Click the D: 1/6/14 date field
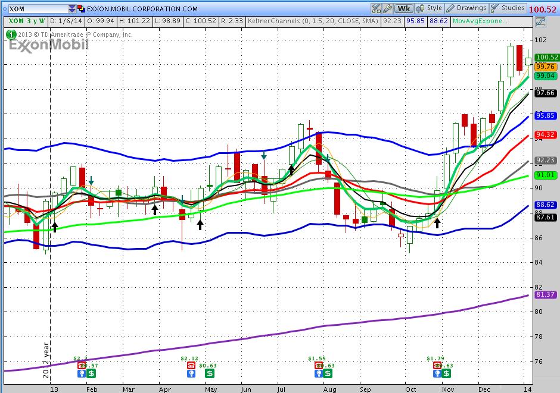The height and width of the screenshot is (393, 560). click(x=66, y=21)
